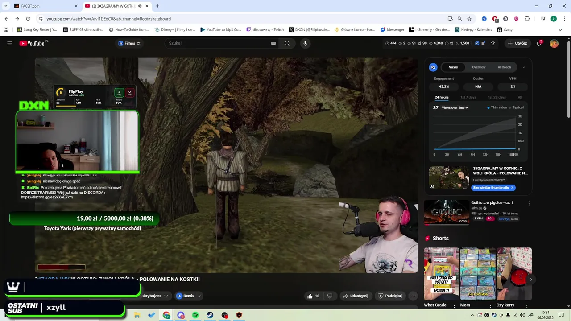This screenshot has width=571, height=321.
Task: Go to YouTube home via logo
Action: [32, 43]
